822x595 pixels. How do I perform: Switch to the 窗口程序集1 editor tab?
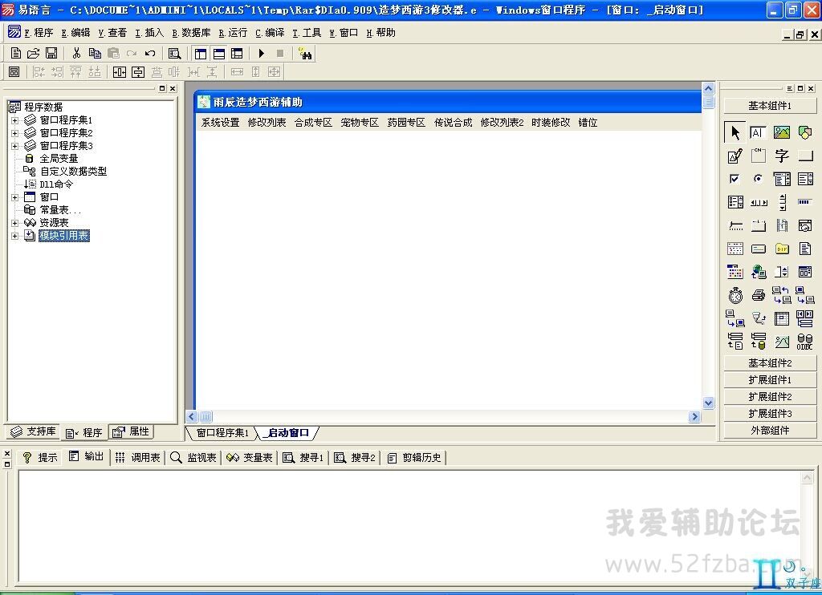pyautogui.click(x=222, y=433)
